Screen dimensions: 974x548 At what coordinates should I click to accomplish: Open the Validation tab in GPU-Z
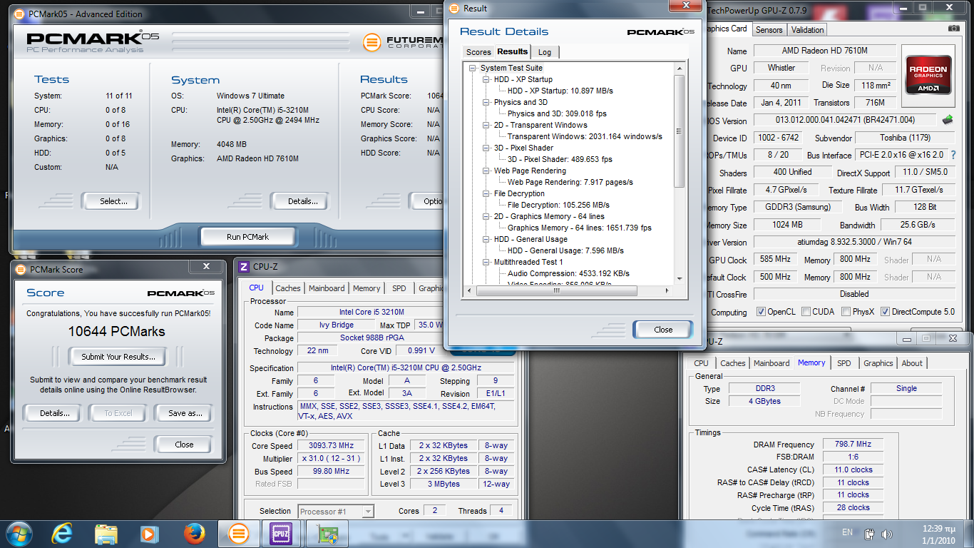tap(807, 30)
